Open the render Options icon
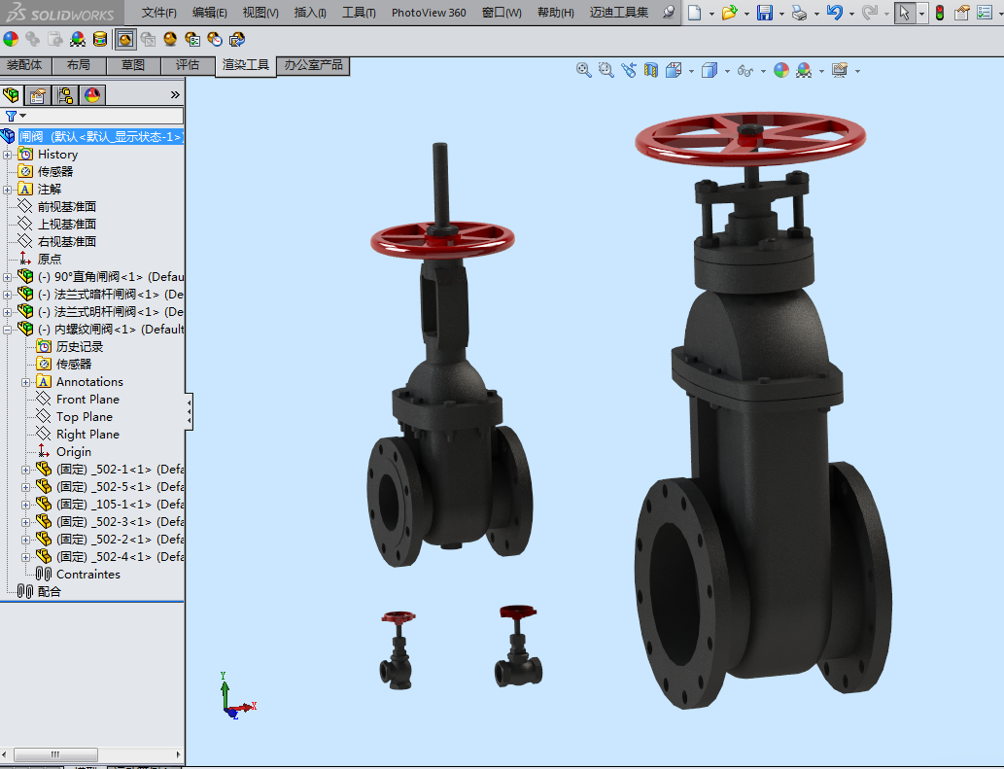The height and width of the screenshot is (769, 1004). coord(192,40)
